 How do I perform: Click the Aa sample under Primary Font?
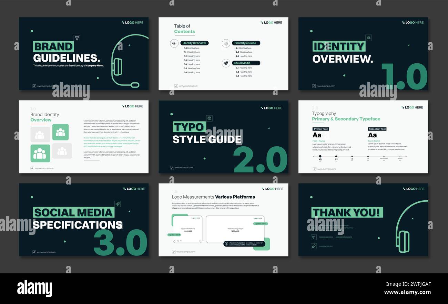pos(317,135)
